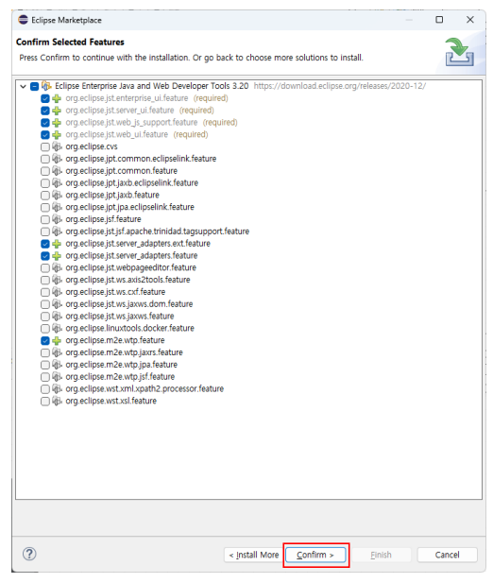The height and width of the screenshot is (583, 493).
Task: Check org.eclipse.jst.webpageeditor.feature checkbox
Action: (45, 268)
